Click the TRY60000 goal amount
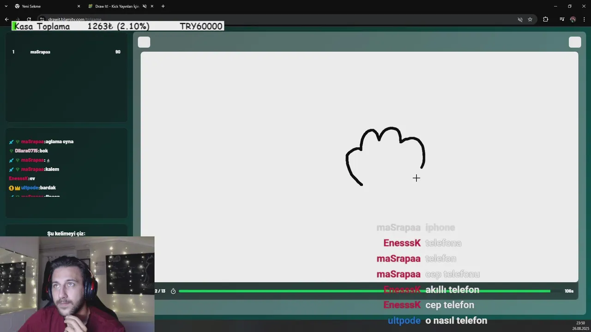Screen dimensions: 591x332 click(x=201, y=26)
